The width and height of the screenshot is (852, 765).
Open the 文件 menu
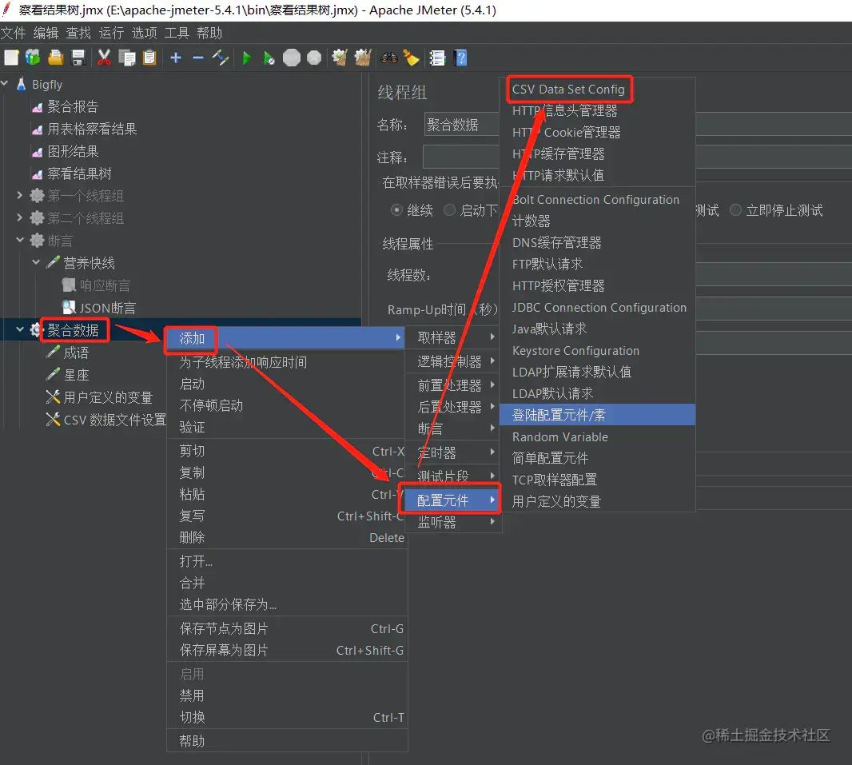(14, 33)
